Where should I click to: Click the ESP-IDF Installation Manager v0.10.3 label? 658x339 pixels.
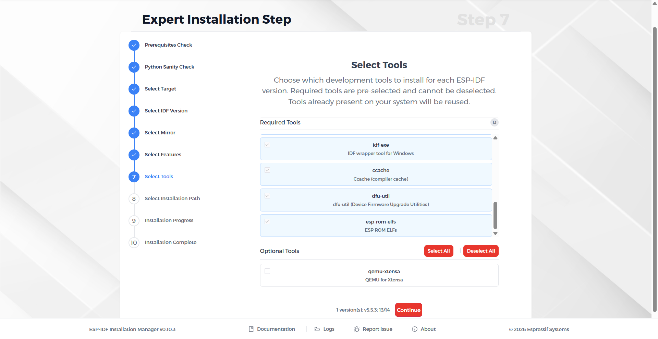coord(132,329)
